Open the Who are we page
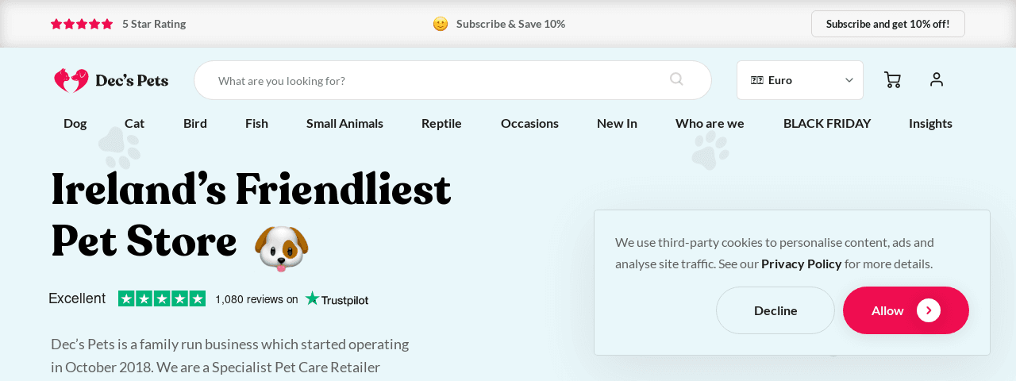The image size is (1016, 381). (710, 123)
